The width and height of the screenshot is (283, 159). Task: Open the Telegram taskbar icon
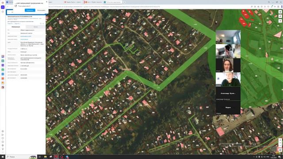click(67, 157)
